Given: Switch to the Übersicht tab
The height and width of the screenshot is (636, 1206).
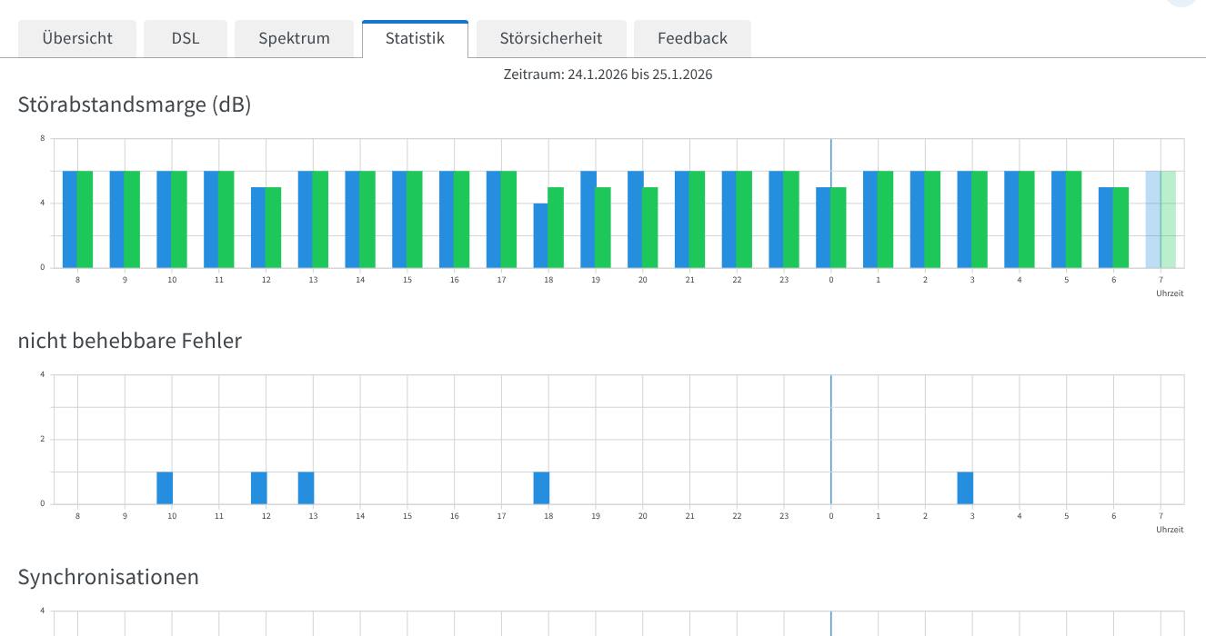Looking at the screenshot, I should [77, 38].
